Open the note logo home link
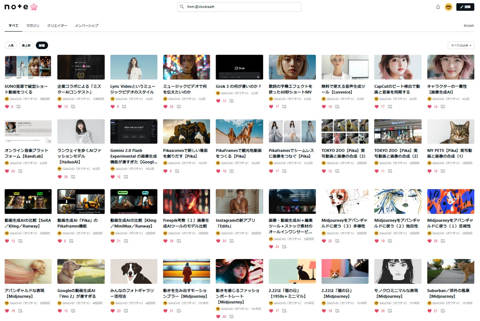Image resolution: width=480 pixels, height=321 pixels. (x=21, y=7)
